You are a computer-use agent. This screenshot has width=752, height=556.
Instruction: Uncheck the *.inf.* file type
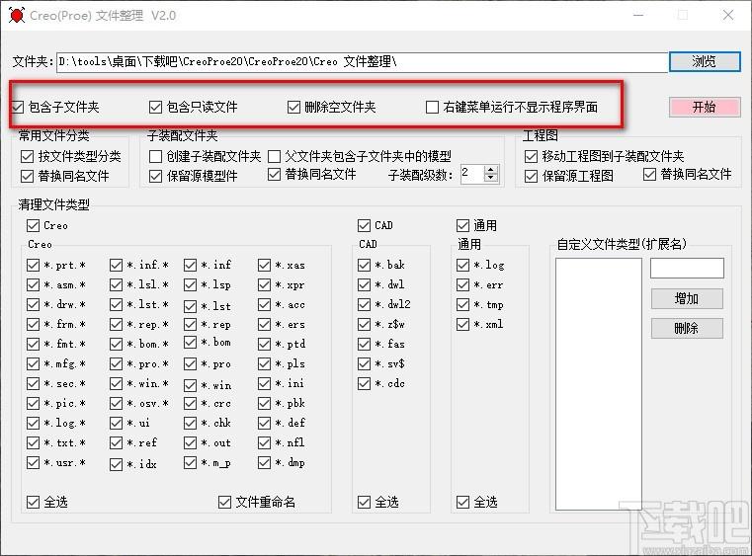tap(116, 265)
